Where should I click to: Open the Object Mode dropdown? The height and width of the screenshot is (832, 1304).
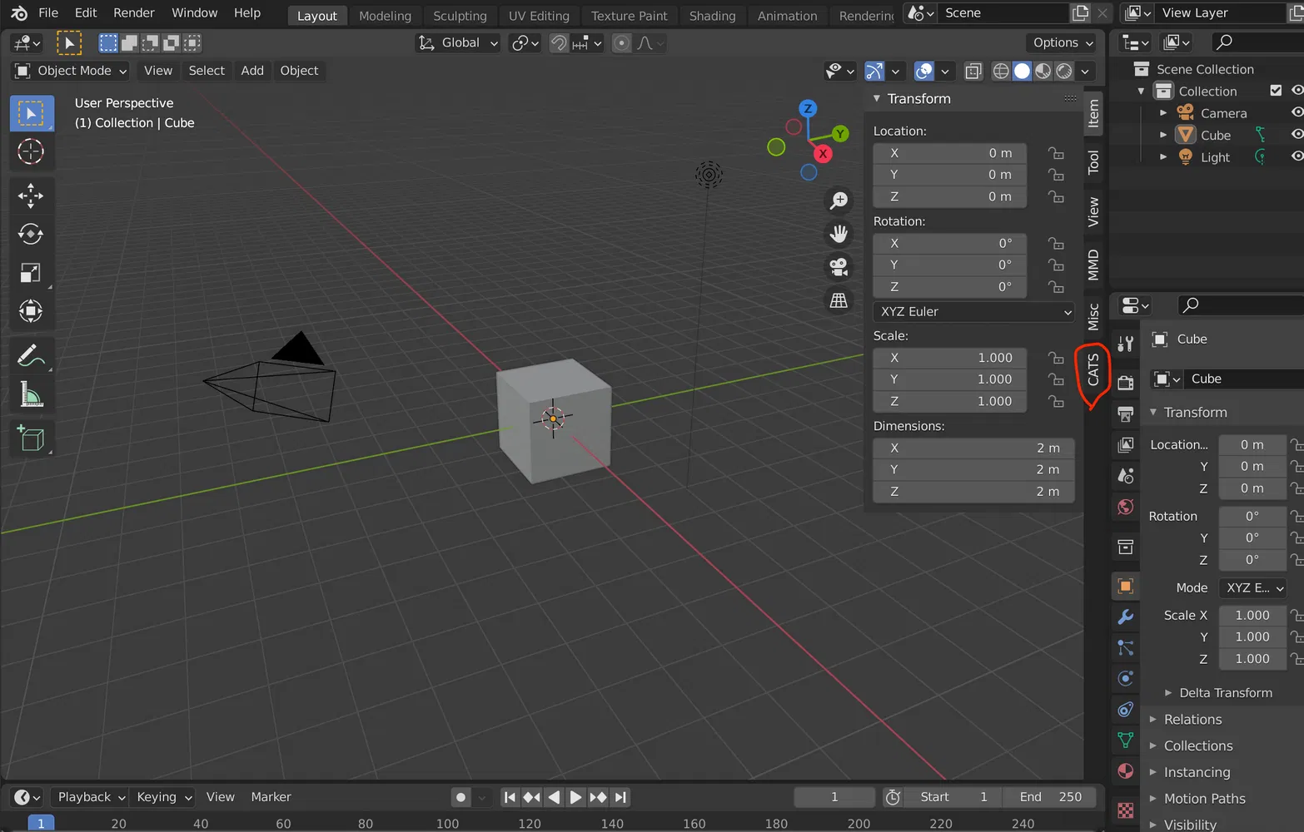(72, 71)
